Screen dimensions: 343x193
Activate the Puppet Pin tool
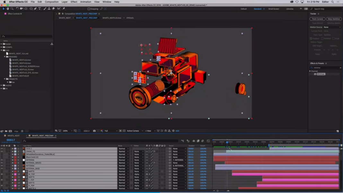pyautogui.click(x=64, y=9)
